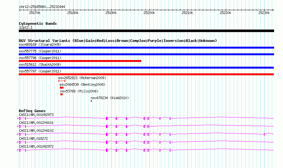Select the esv2652823 red interval glyph
Viewport: 283px width, 168px height.
pyautogui.click(x=62, y=81)
